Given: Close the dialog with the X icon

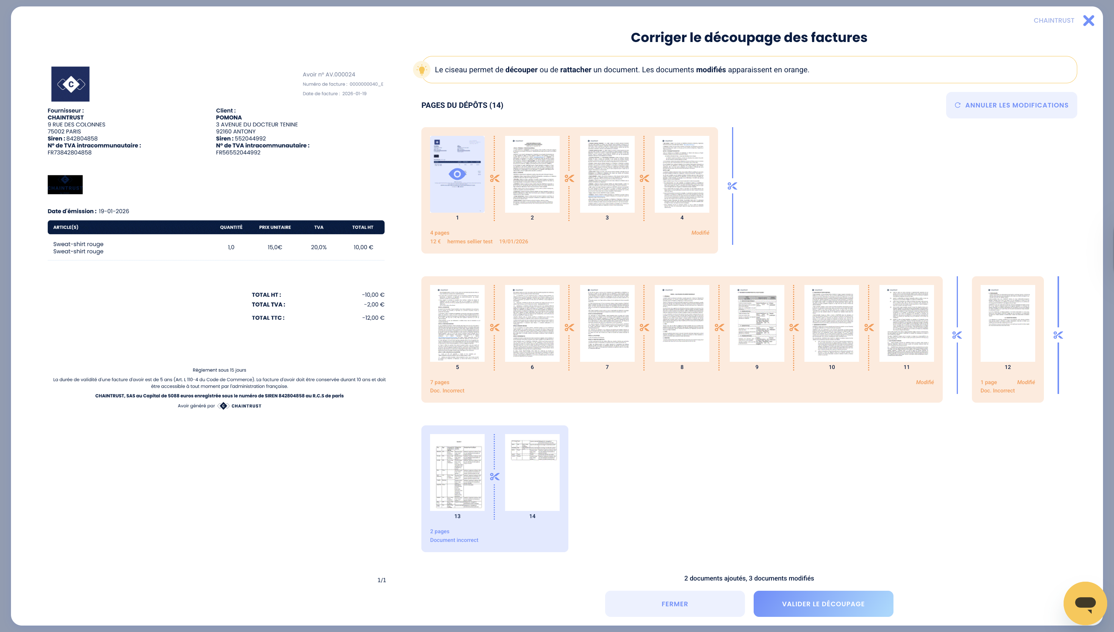Looking at the screenshot, I should [x=1089, y=20].
